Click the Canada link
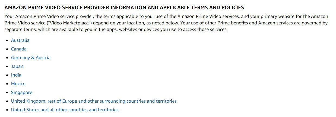The image size is (336, 117). 19,49
